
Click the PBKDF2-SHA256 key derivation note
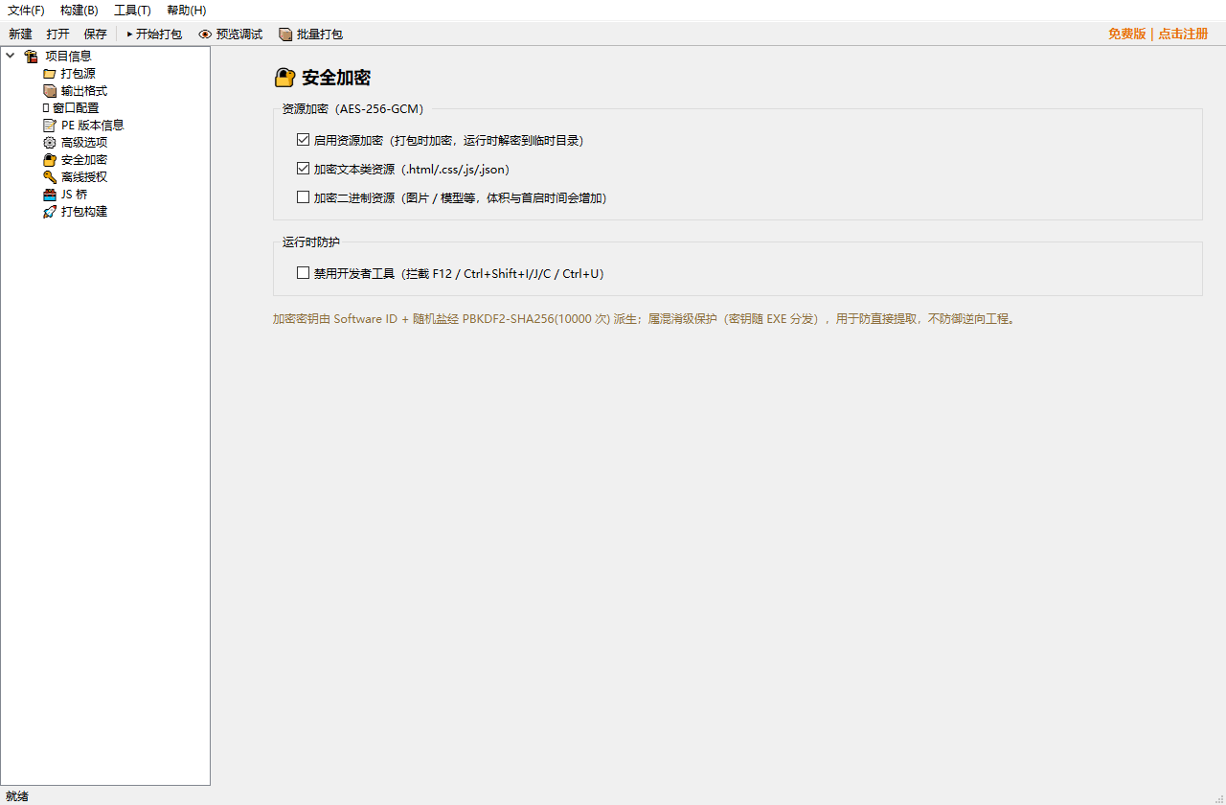tap(644, 319)
